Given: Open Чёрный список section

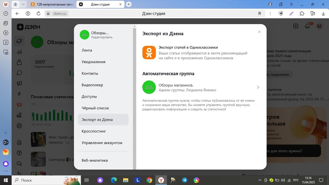Looking at the screenshot, I should coord(95,108).
